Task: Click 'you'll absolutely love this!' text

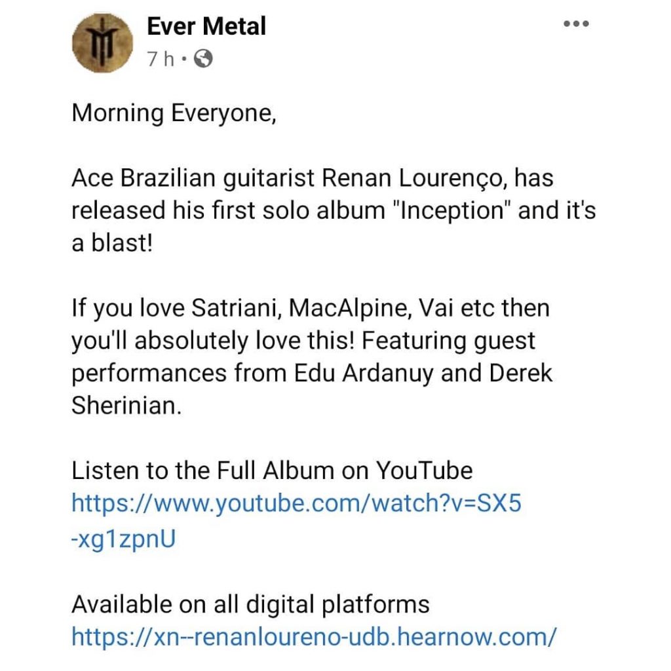Action: pyautogui.click(x=213, y=341)
